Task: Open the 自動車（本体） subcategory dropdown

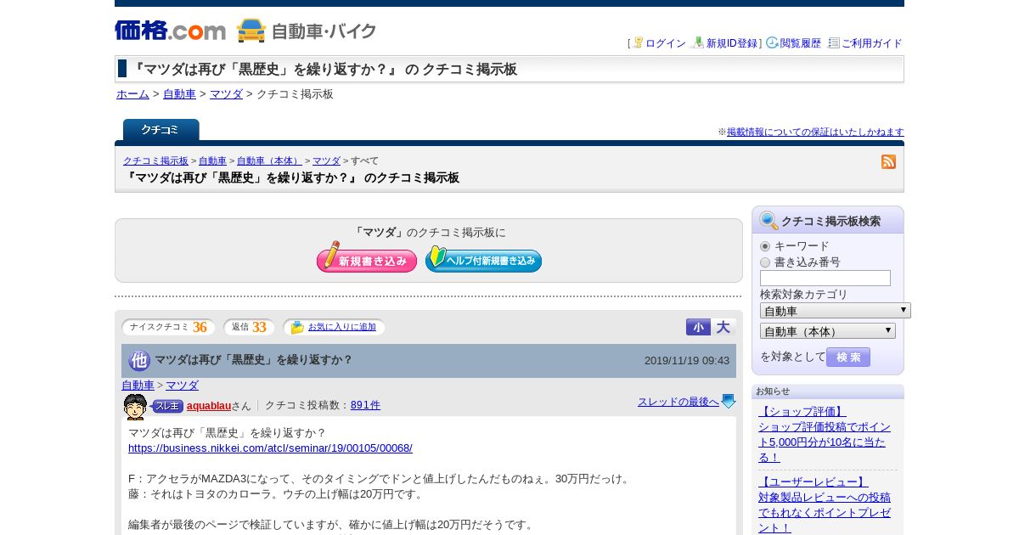Action: point(828,331)
